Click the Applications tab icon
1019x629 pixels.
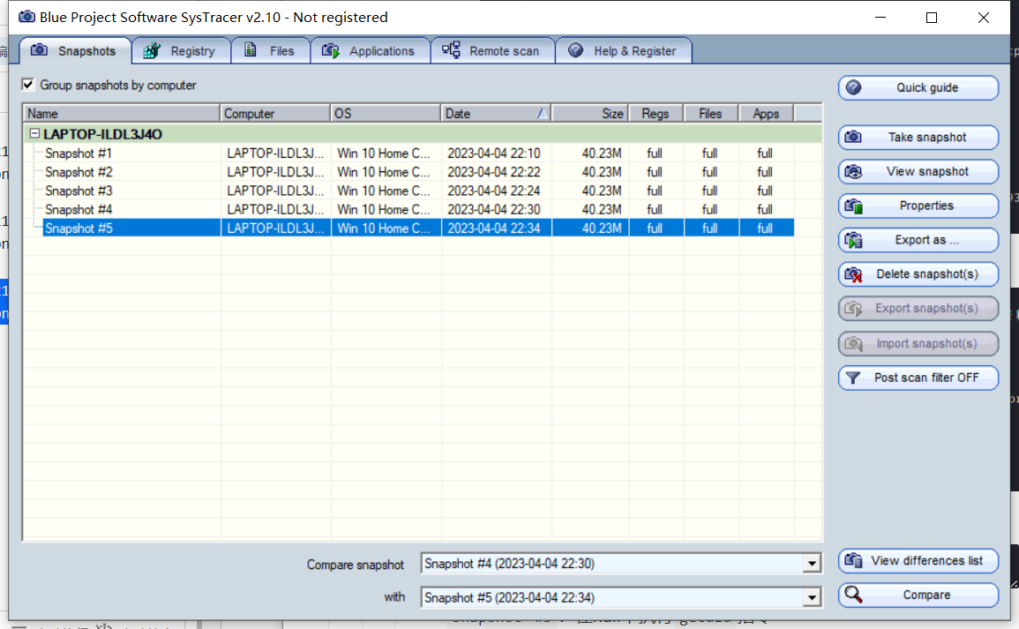331,50
